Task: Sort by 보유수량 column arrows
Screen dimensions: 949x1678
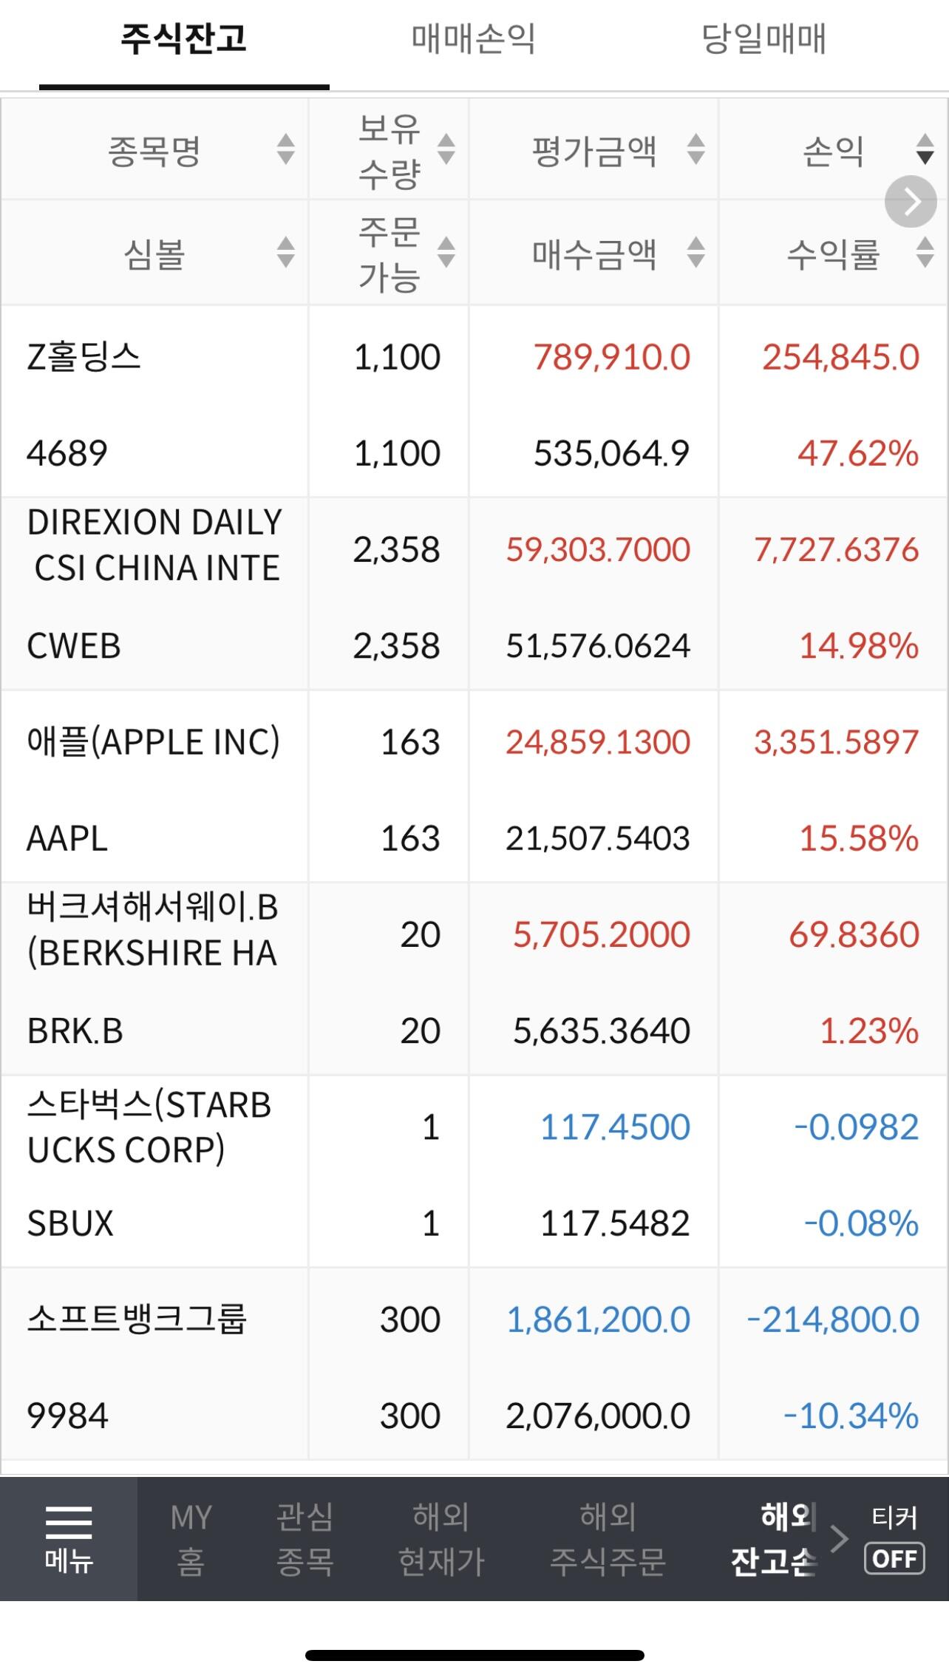Action: pyautogui.click(x=446, y=149)
